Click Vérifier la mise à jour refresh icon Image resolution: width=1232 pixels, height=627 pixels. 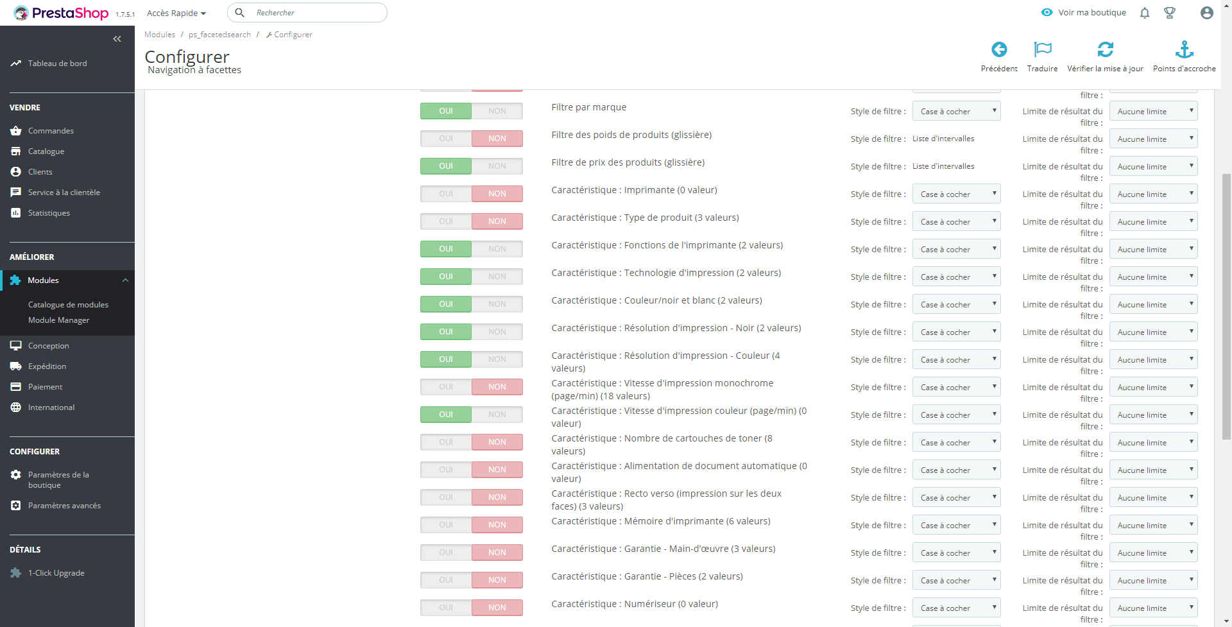click(1105, 49)
